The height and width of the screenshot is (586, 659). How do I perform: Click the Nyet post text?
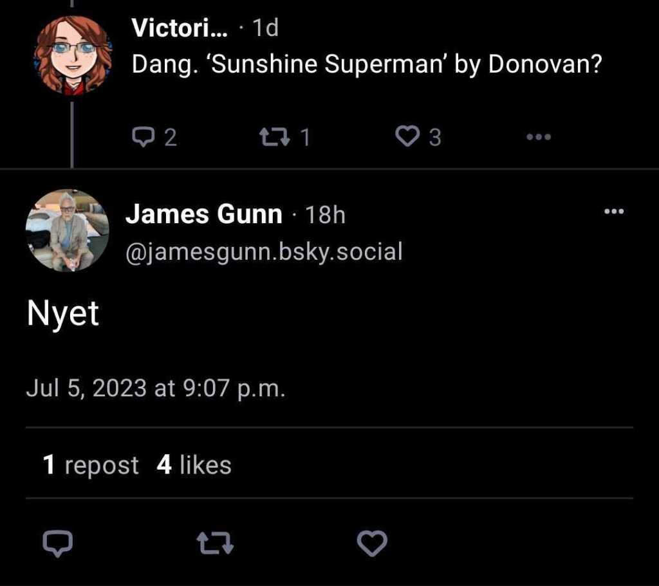click(x=62, y=314)
